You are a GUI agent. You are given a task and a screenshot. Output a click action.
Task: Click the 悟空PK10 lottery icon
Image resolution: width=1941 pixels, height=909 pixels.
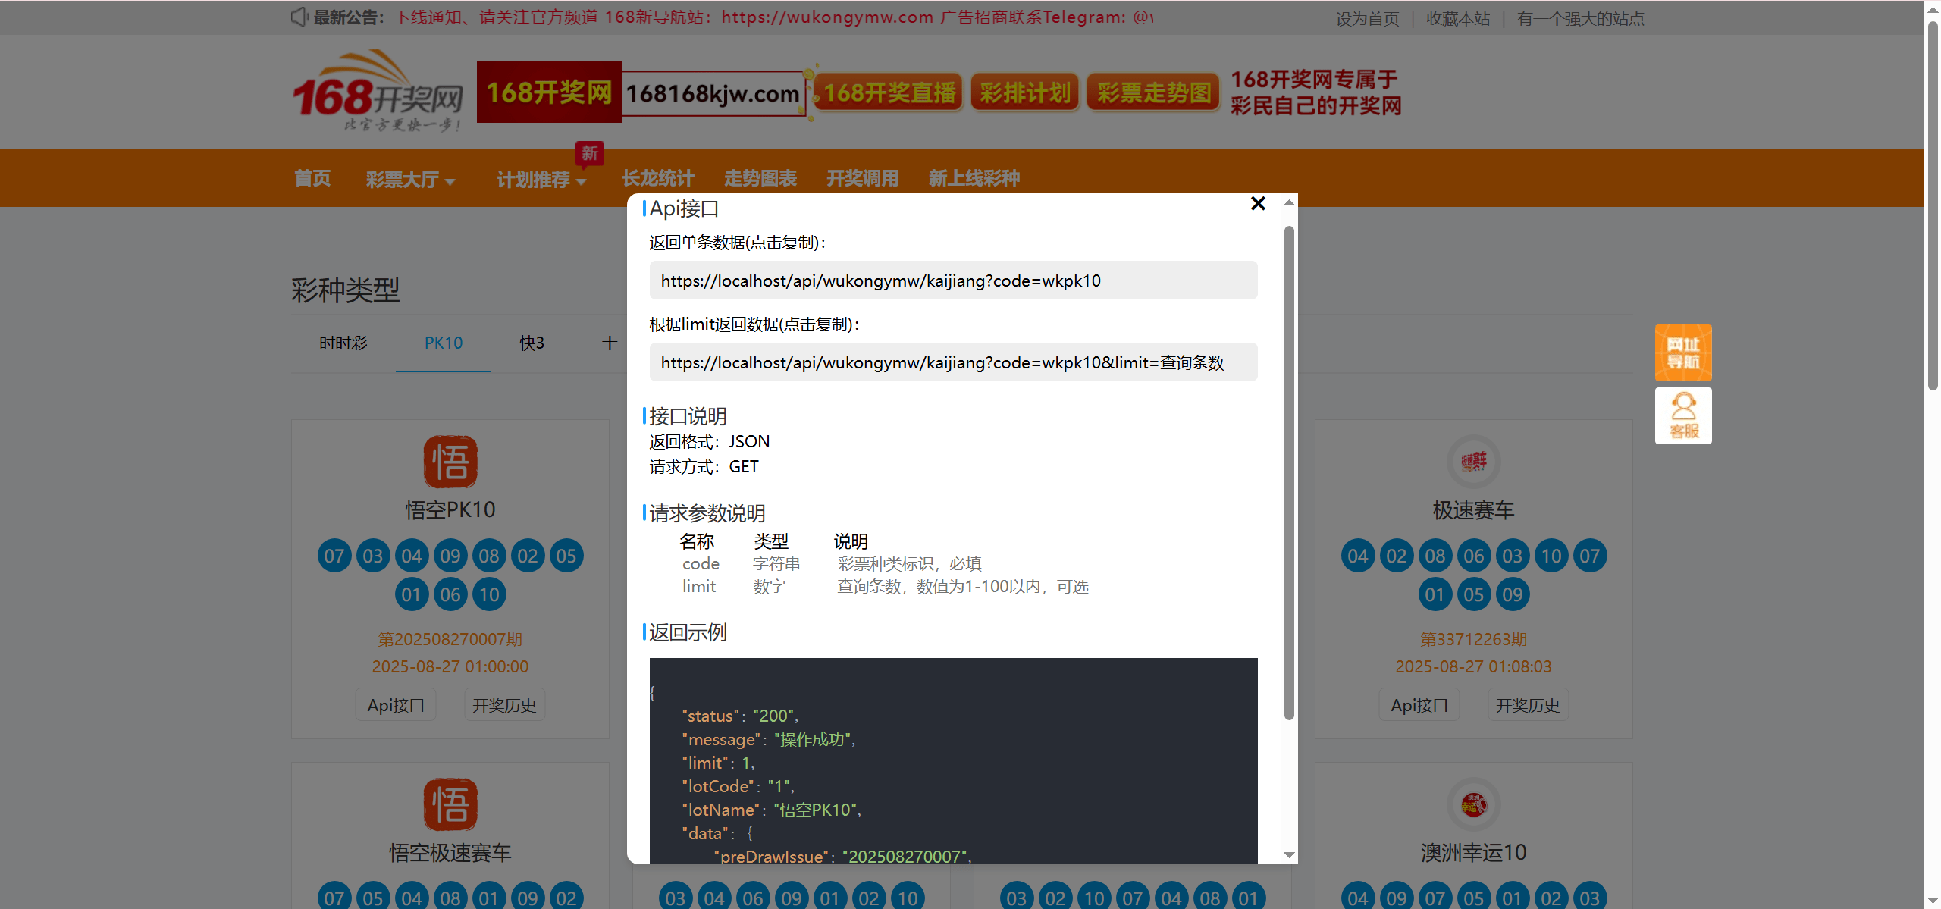click(450, 462)
